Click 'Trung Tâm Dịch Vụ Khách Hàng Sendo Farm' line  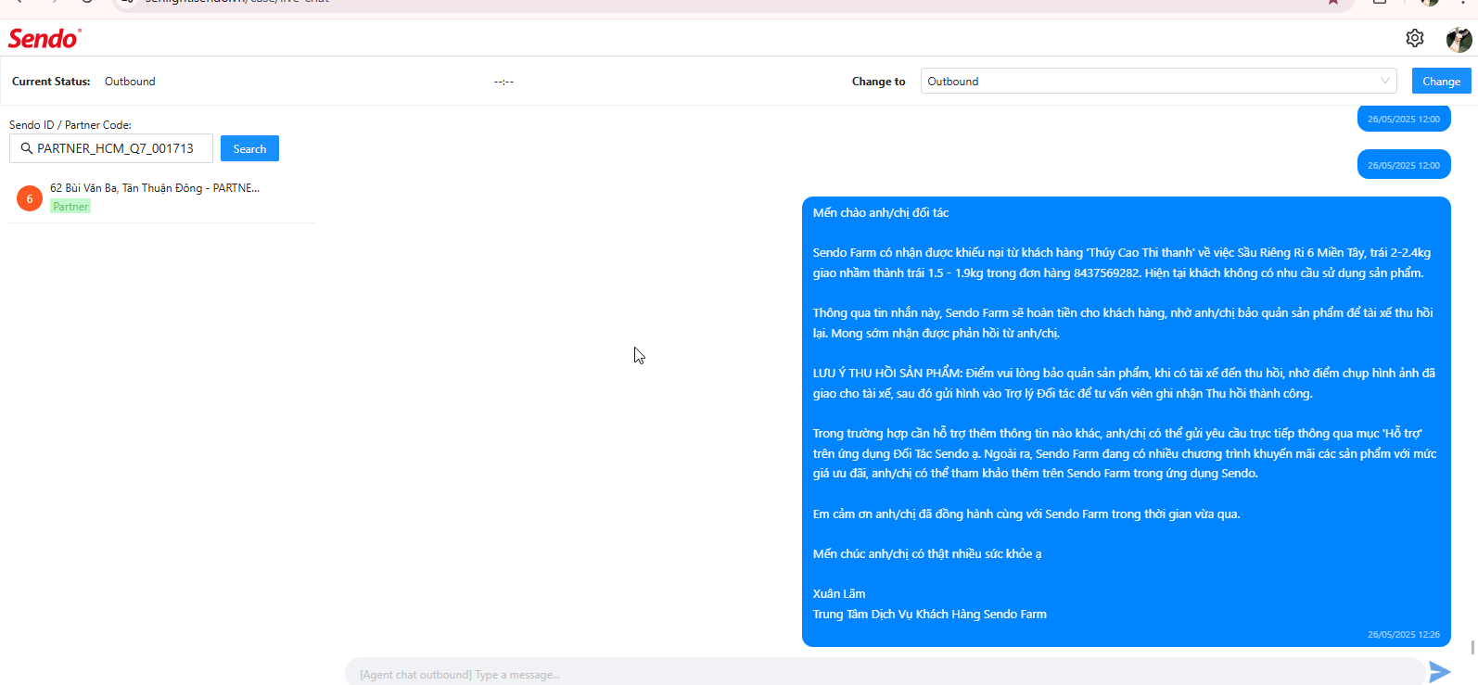(x=930, y=615)
